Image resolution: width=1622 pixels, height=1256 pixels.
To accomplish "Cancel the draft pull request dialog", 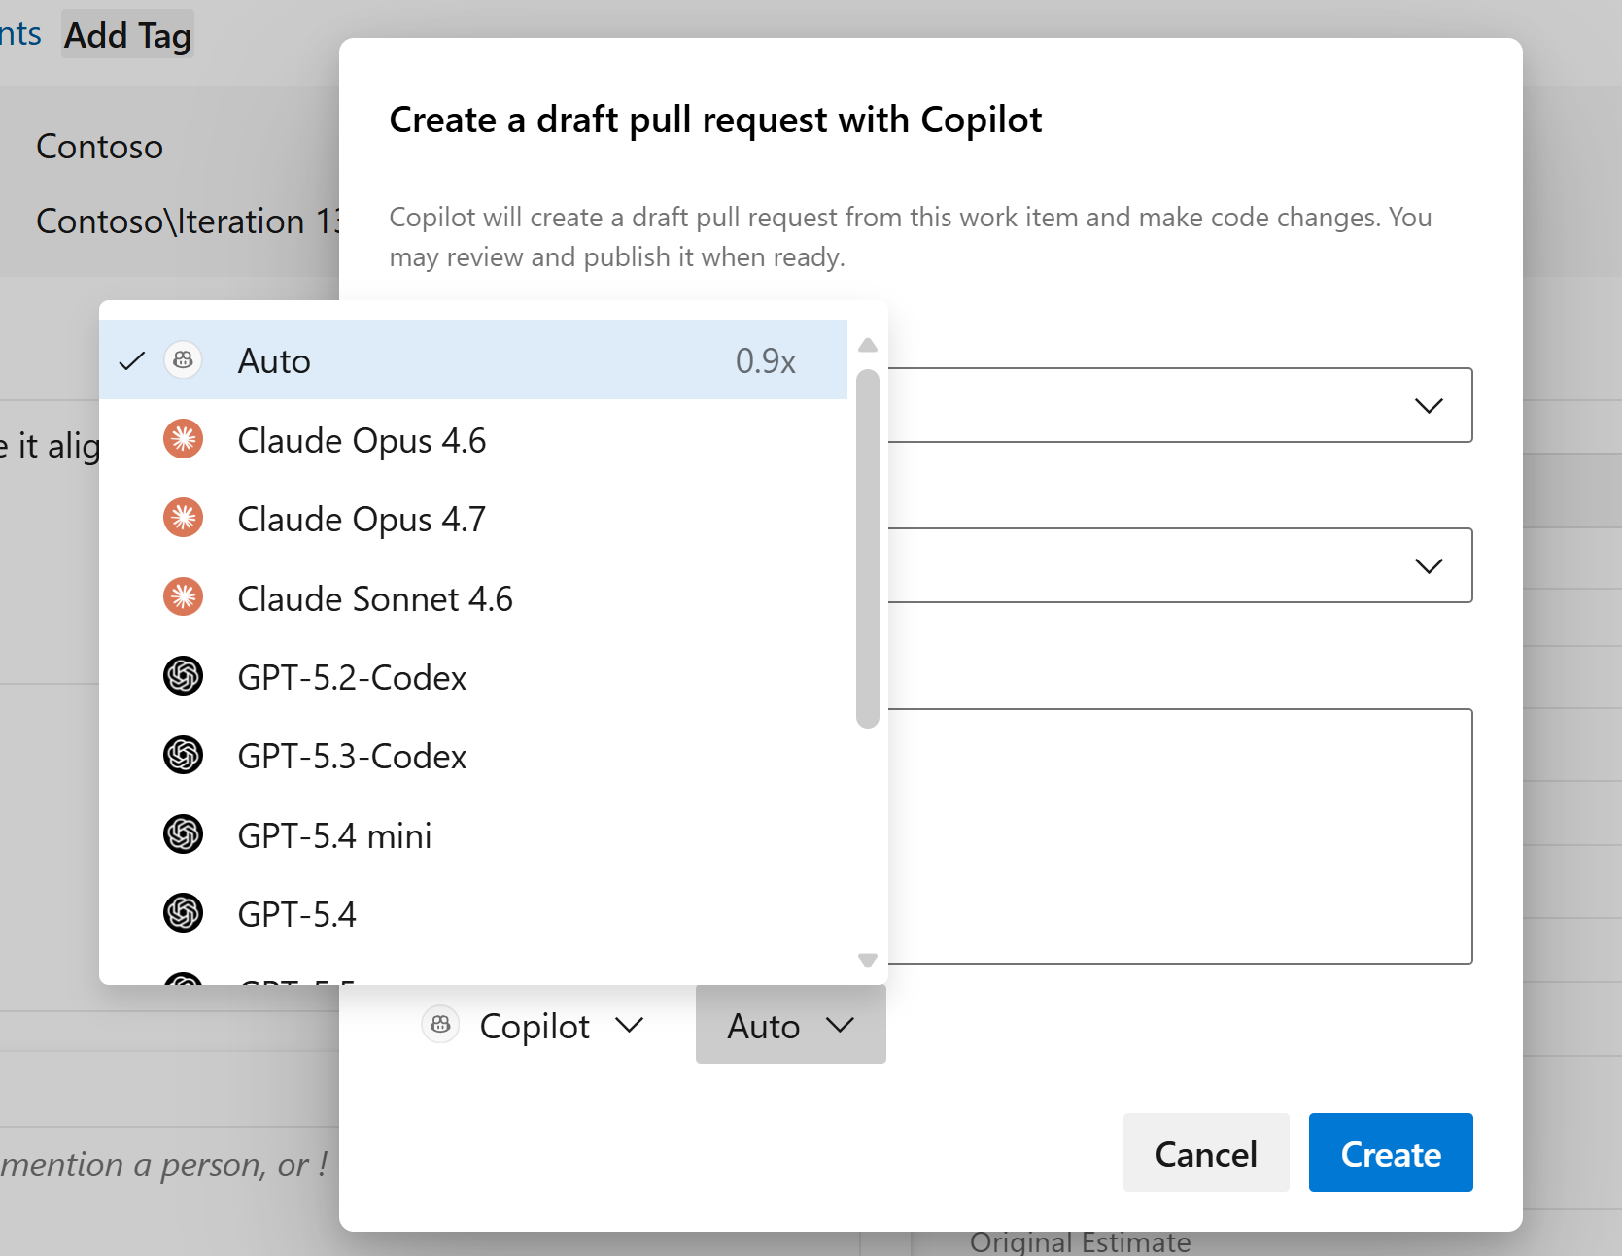I will [x=1206, y=1153].
